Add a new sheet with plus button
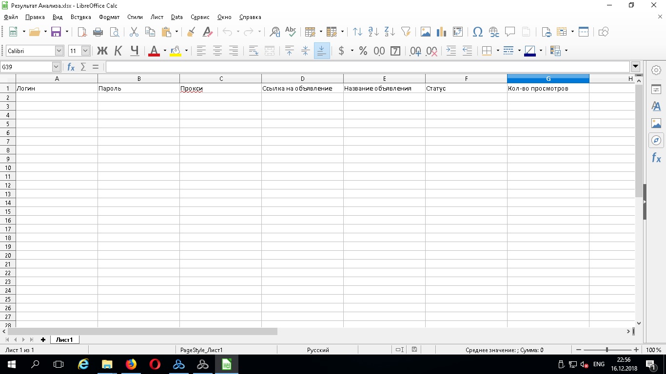The height and width of the screenshot is (374, 666). [x=43, y=339]
